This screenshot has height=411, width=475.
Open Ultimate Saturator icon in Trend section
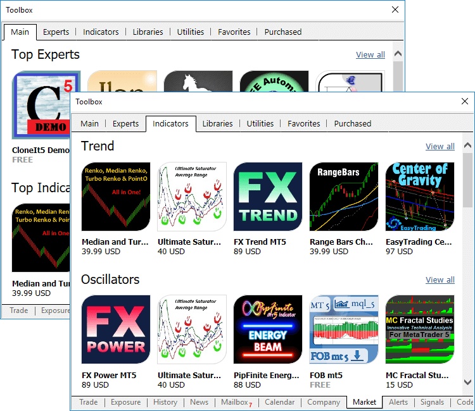192,197
